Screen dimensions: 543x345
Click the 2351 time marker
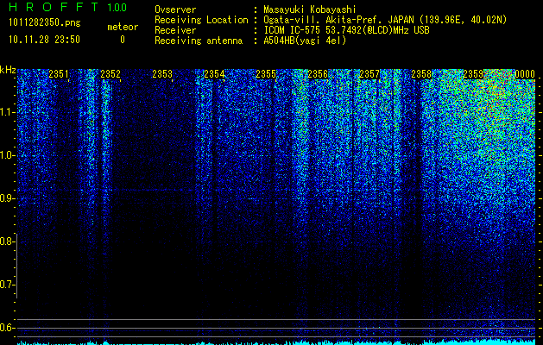pos(59,74)
